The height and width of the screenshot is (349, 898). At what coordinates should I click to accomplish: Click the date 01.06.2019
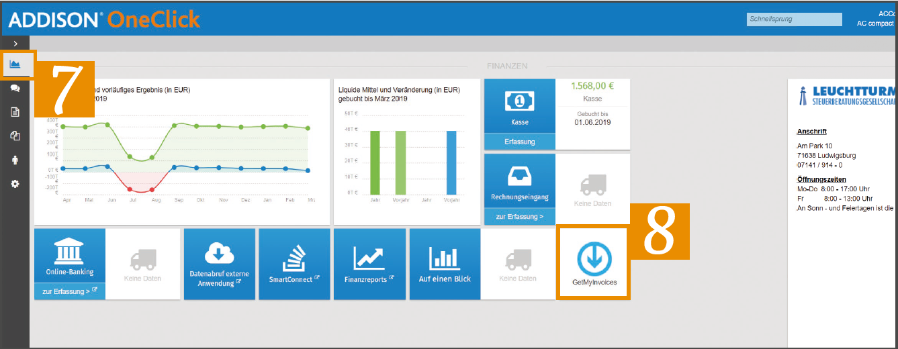[x=592, y=123]
